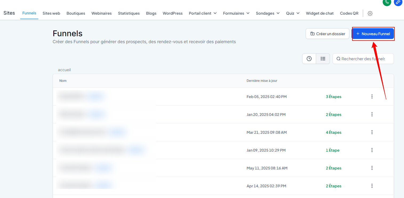The image size is (404, 198).
Task: Click the Nouveau Funnel button
Action: point(373,34)
